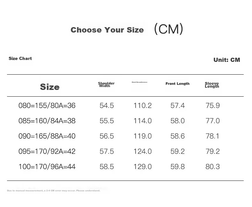Viewport: 252px width, 207px height.
Task: Click the 'Unit: CM' label
Action: (x=227, y=60)
